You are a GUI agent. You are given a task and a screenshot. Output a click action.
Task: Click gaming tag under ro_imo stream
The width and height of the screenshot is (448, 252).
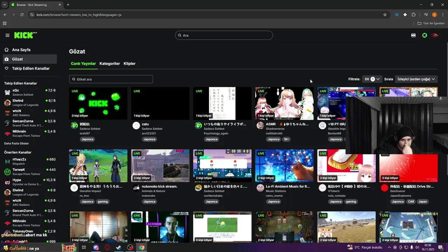(103, 202)
